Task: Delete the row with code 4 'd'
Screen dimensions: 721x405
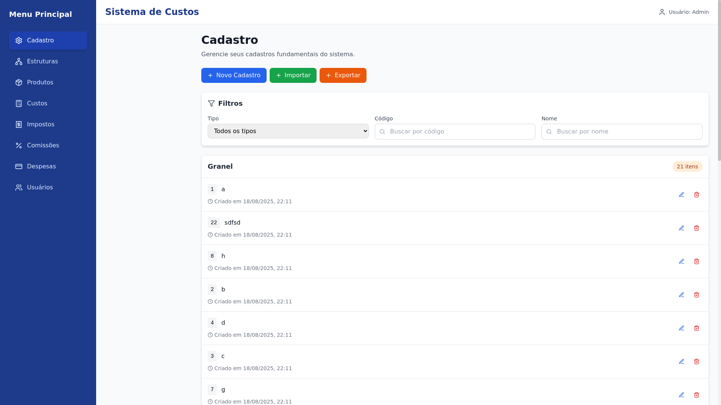Action: (x=697, y=328)
